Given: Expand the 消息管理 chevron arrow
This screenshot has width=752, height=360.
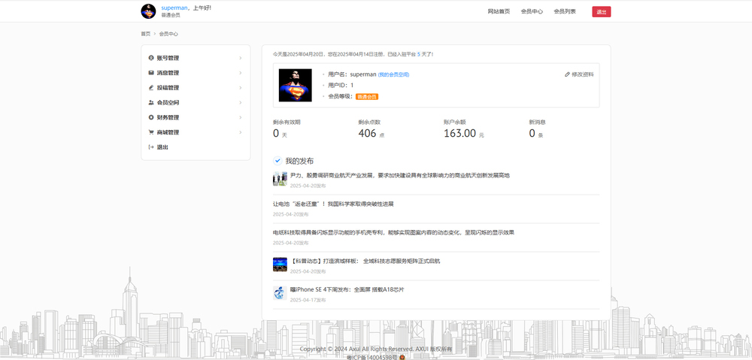Looking at the screenshot, I should pyautogui.click(x=241, y=73).
